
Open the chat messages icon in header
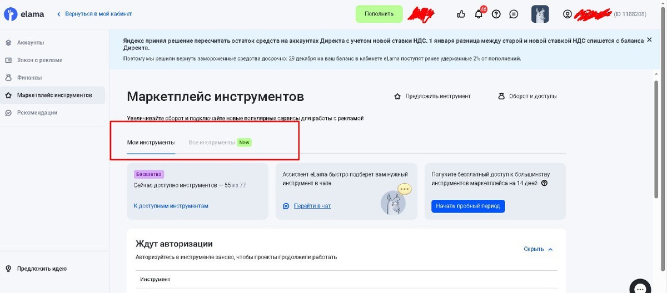click(514, 14)
